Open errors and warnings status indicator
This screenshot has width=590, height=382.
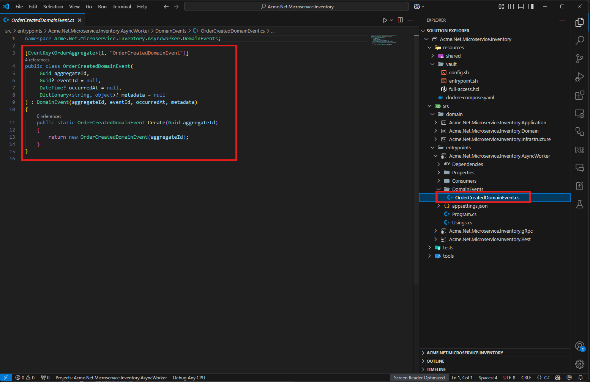click(25, 378)
